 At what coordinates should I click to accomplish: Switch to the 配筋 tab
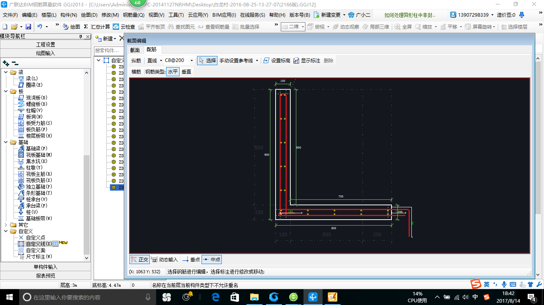151,50
